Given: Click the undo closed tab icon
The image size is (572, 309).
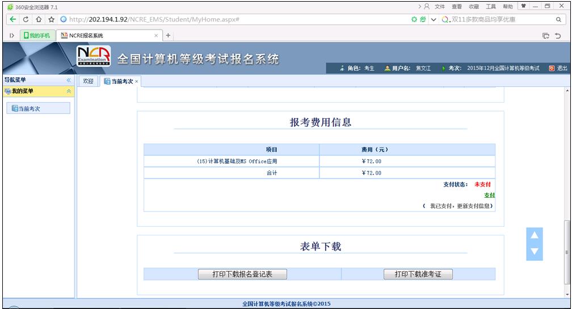Looking at the screenshot, I should pos(557,36).
